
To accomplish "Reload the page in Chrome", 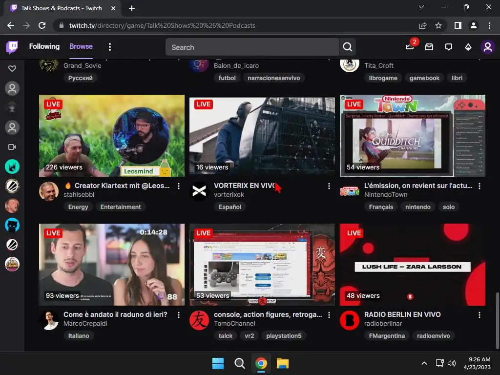I will coord(42,25).
